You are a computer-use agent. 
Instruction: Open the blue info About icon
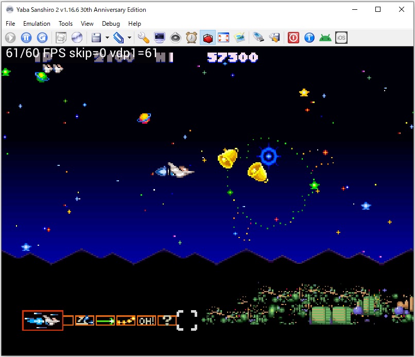pos(309,38)
